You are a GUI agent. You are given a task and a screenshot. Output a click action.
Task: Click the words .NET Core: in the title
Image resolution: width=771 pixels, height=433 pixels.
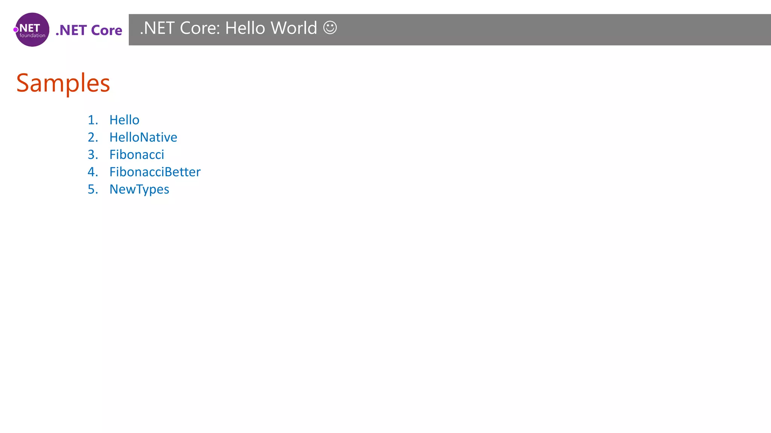pos(180,28)
